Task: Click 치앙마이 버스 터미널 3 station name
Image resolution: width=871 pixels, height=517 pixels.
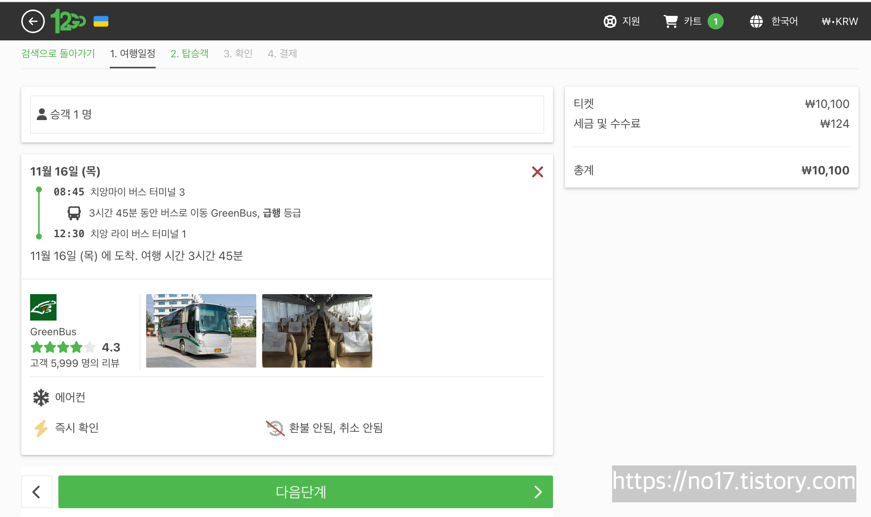Action: click(x=138, y=192)
